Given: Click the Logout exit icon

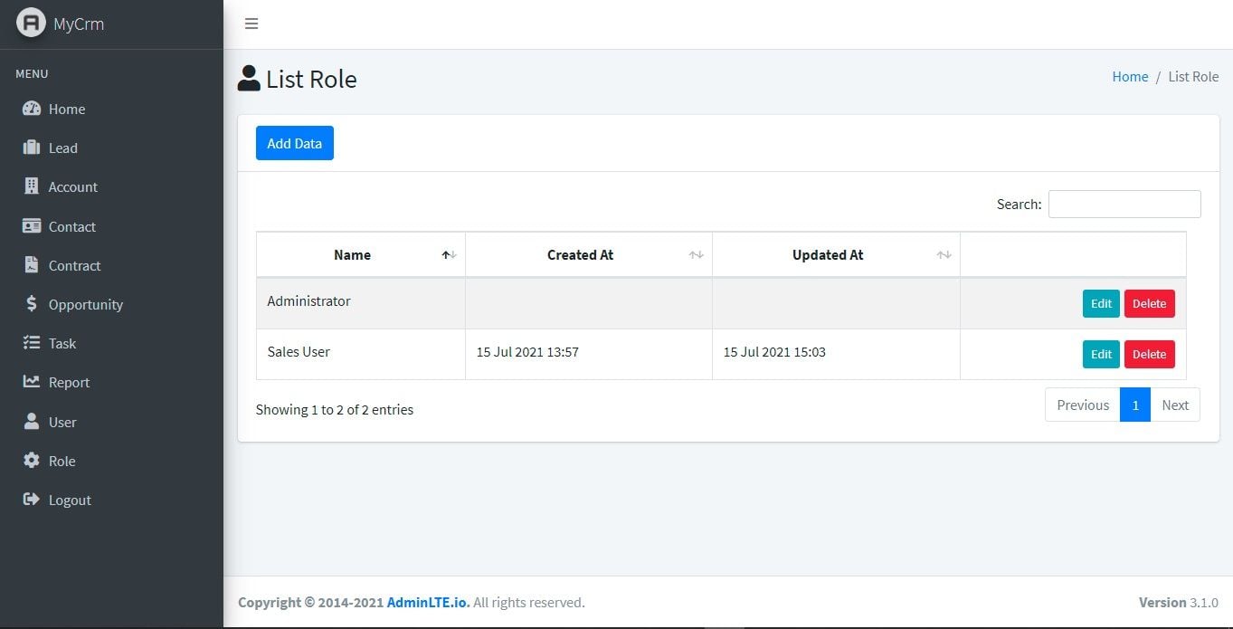Looking at the screenshot, I should (x=32, y=500).
